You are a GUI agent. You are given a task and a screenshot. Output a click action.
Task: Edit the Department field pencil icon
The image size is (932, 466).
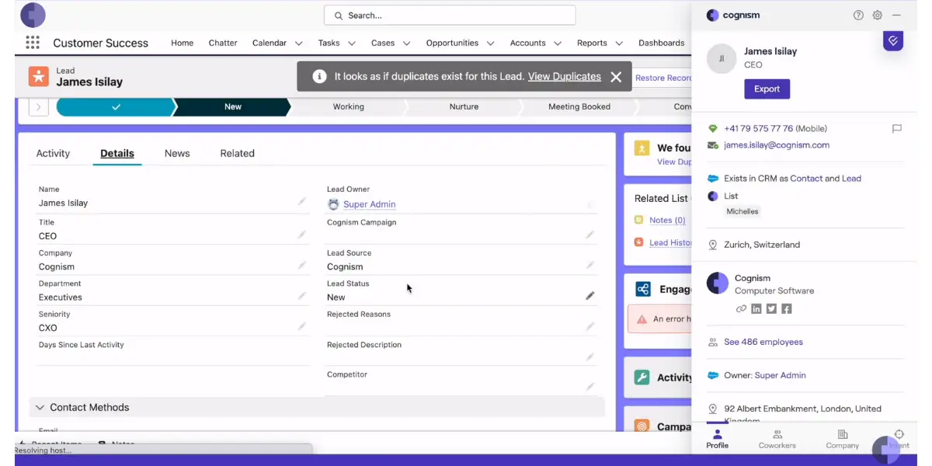[302, 296]
